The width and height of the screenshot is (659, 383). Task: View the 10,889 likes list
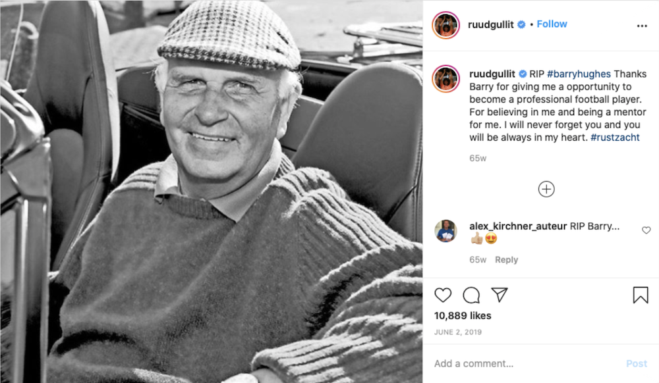coord(463,315)
